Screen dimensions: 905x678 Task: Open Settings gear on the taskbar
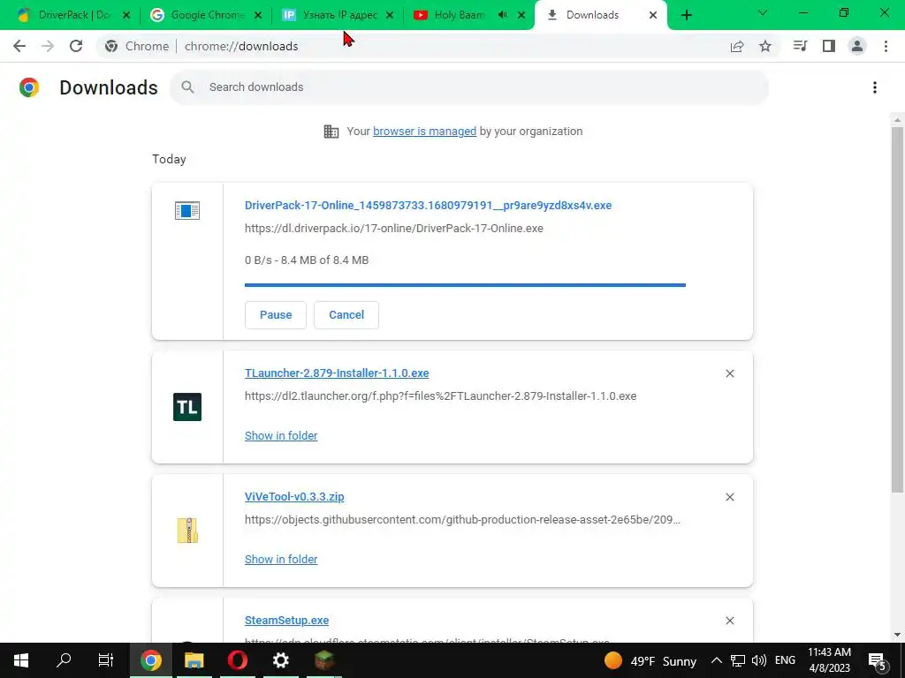point(280,660)
